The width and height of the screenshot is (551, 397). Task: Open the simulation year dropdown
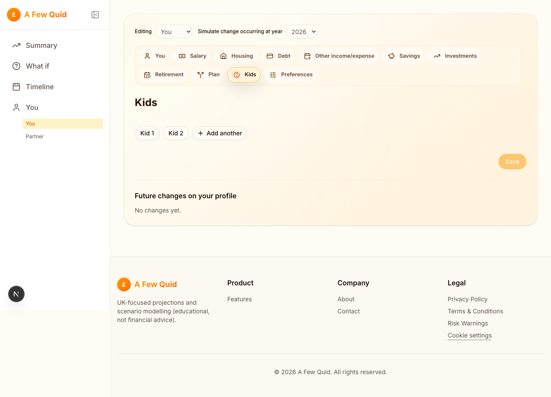pyautogui.click(x=301, y=31)
